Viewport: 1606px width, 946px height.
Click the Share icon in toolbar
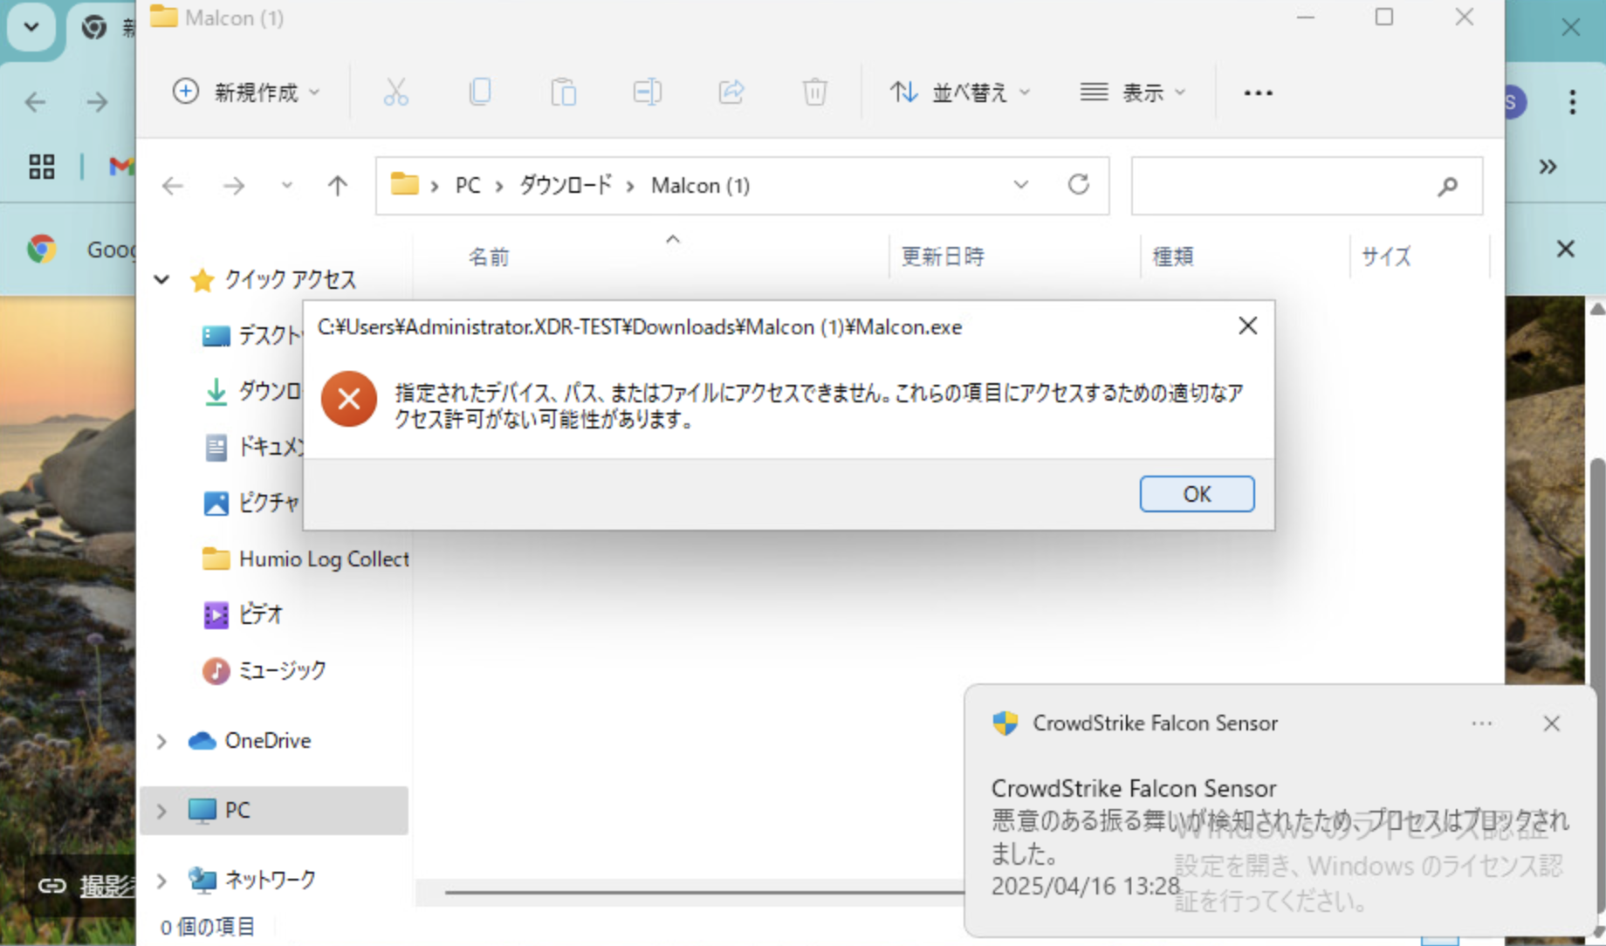pos(731,92)
